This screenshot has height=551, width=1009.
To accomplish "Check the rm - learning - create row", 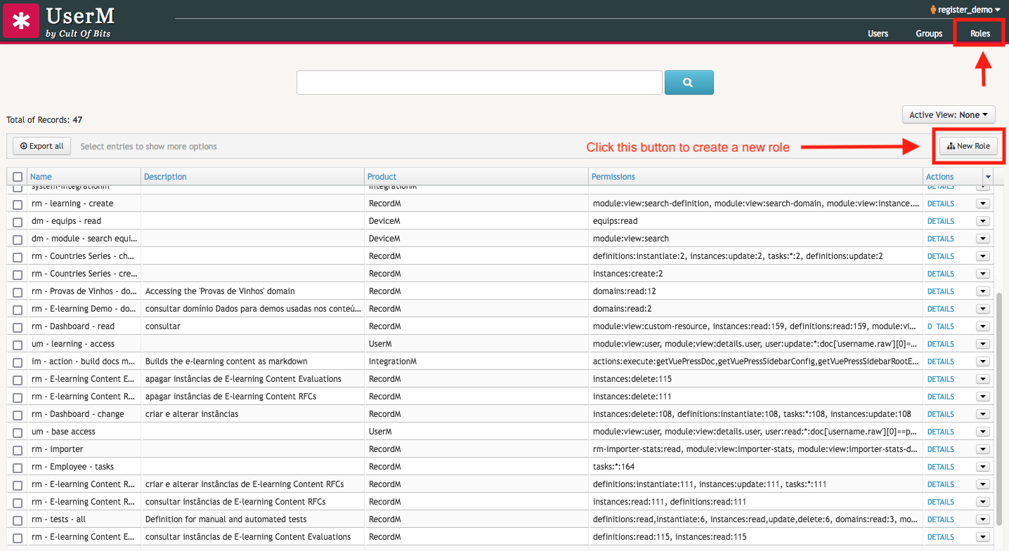I will coord(18,204).
